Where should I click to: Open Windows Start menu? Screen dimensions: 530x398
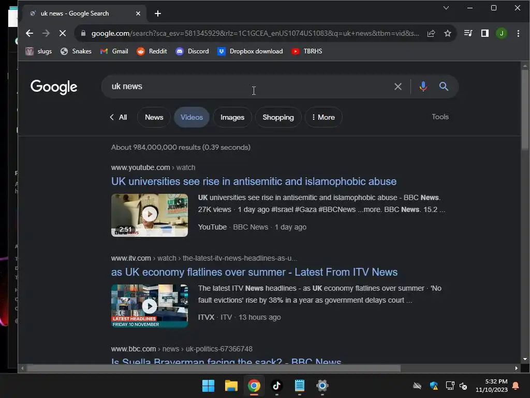point(208,386)
